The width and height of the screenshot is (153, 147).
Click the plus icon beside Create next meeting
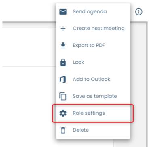click(63, 29)
